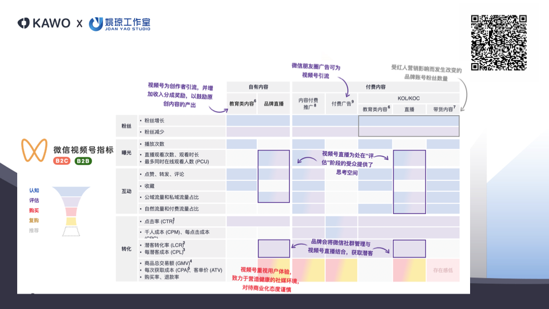The height and width of the screenshot is (309, 549).
Task: Click the 公域流量和私域流量占比 metric row
Action: [x=182, y=197]
